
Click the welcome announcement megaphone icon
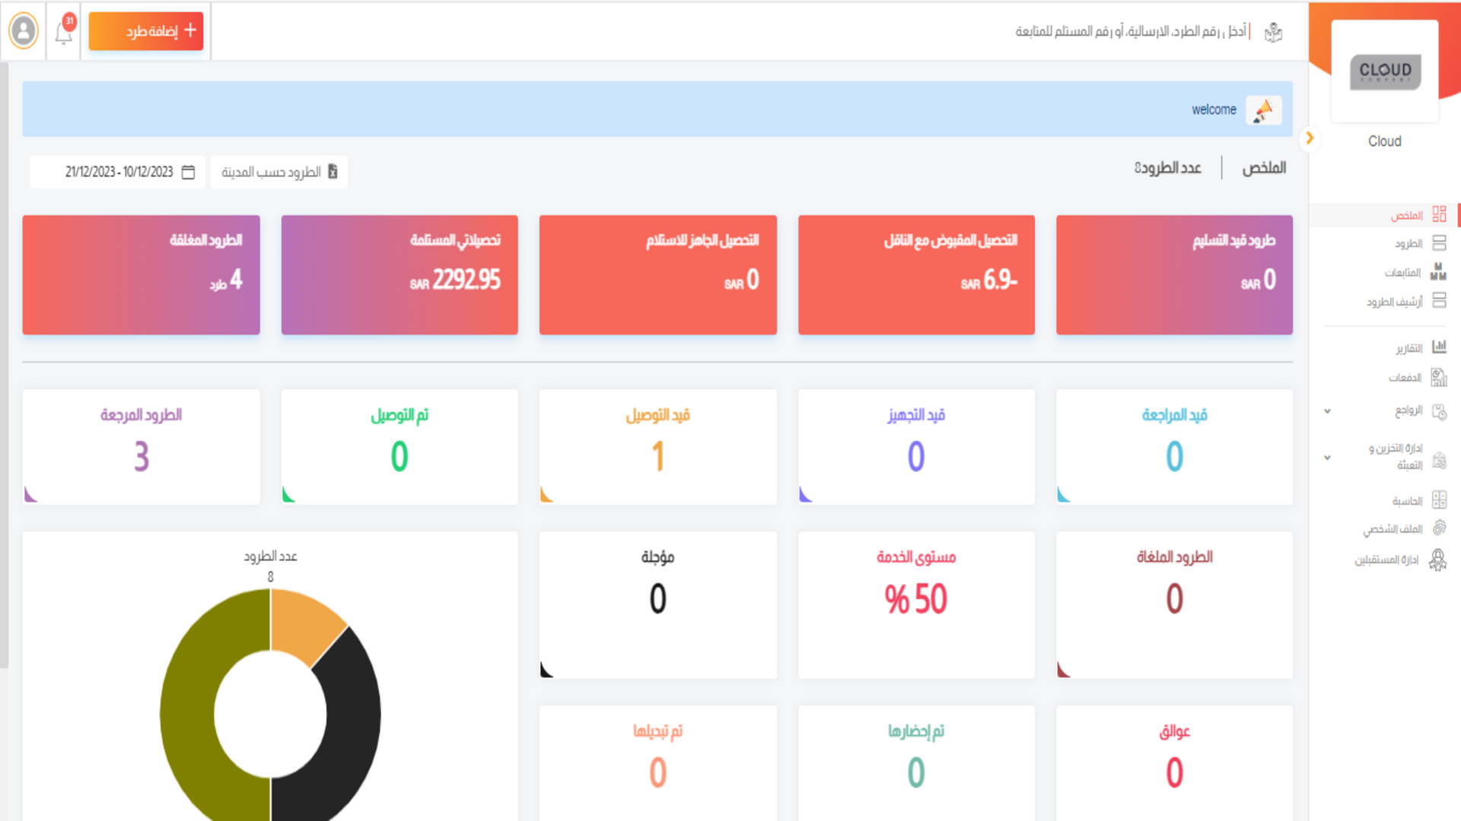(1263, 110)
